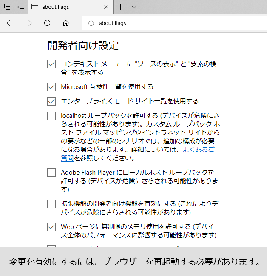Enable 拡張機能の開発者向け機能 checkbox
The width and height of the screenshot is (267, 276).
(51, 204)
